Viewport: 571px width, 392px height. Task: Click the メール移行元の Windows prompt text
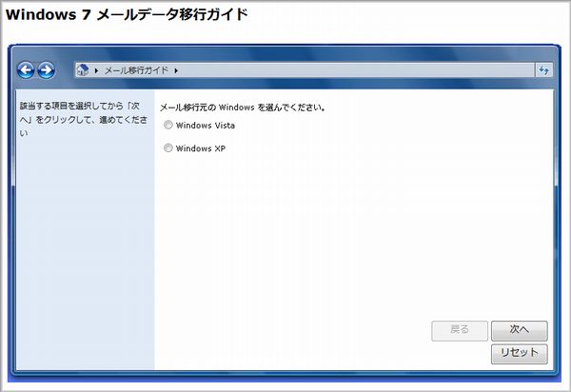pyautogui.click(x=242, y=108)
